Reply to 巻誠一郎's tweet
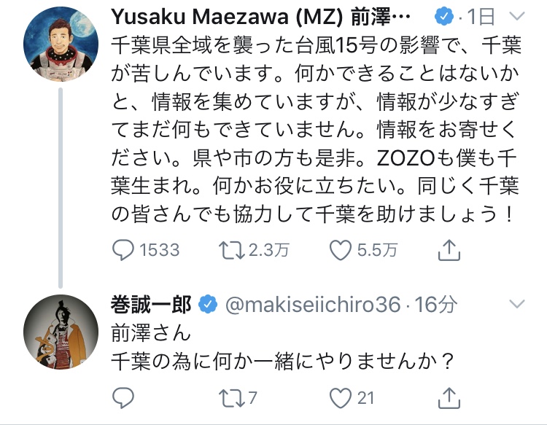The height and width of the screenshot is (425, 547). pos(125,397)
